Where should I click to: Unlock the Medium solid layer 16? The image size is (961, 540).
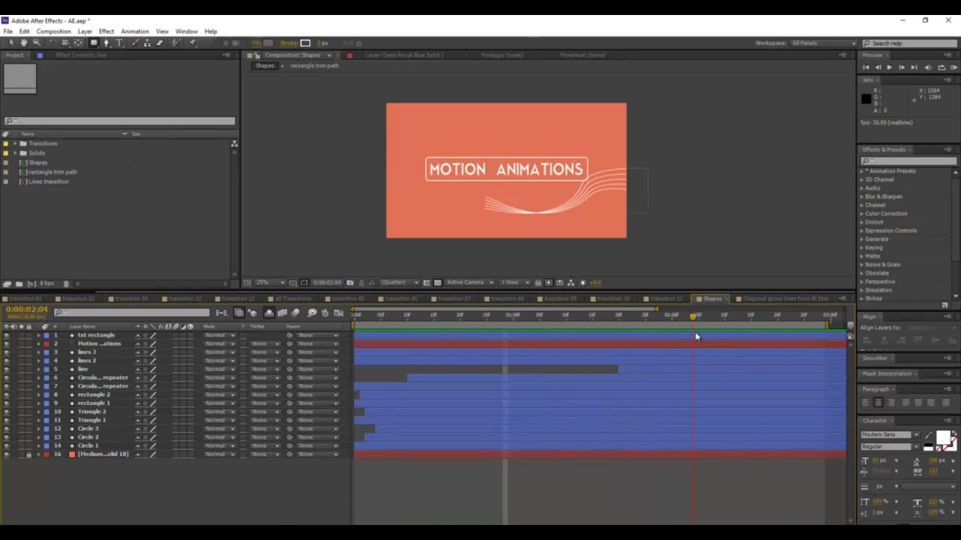click(x=29, y=454)
